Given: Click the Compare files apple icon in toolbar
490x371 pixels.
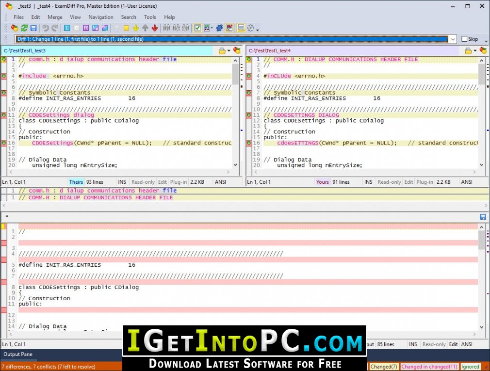Looking at the screenshot, I should point(15,28).
